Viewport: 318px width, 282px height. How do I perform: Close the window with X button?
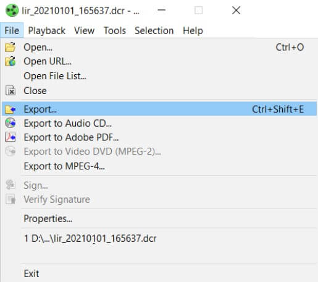coord(236,10)
